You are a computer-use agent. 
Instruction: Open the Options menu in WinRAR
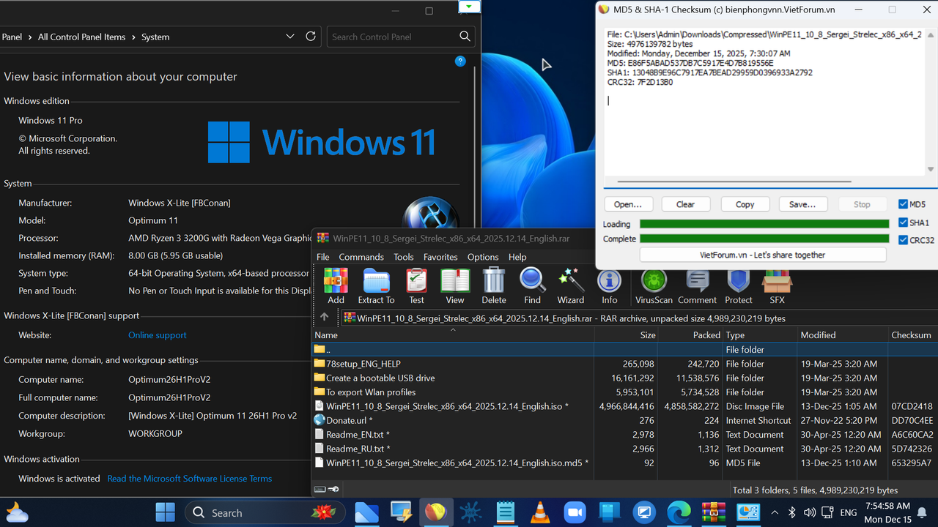point(483,257)
